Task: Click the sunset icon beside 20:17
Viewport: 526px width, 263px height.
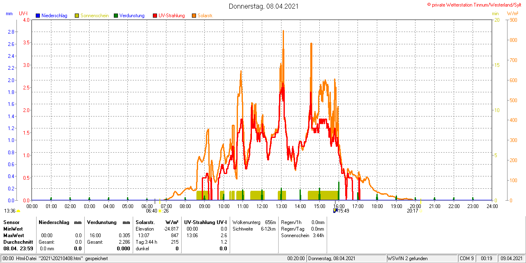Action: (421, 211)
